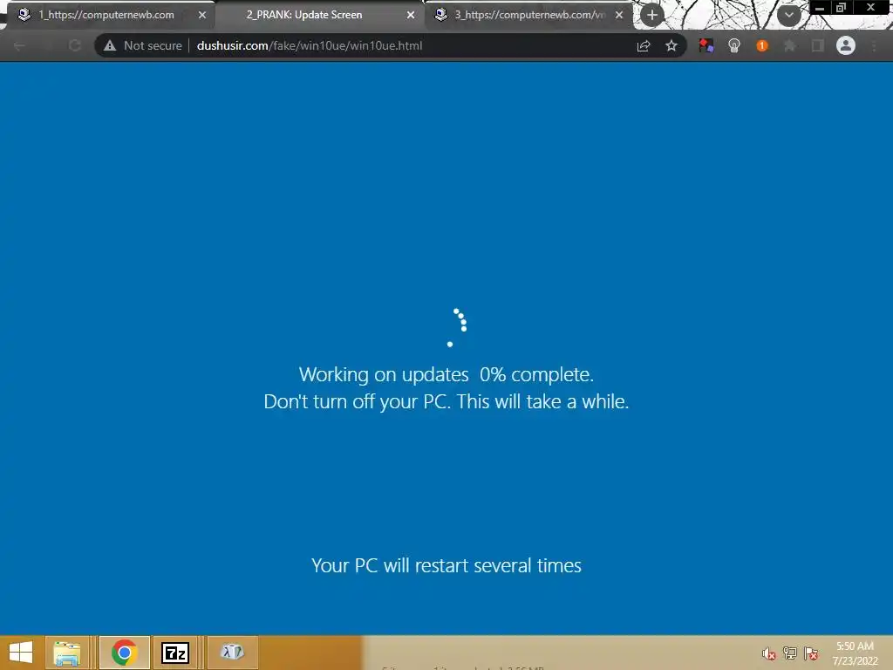Close the Chrome window
Screen dimensions: 893x670
pyautogui.click(x=871, y=7)
